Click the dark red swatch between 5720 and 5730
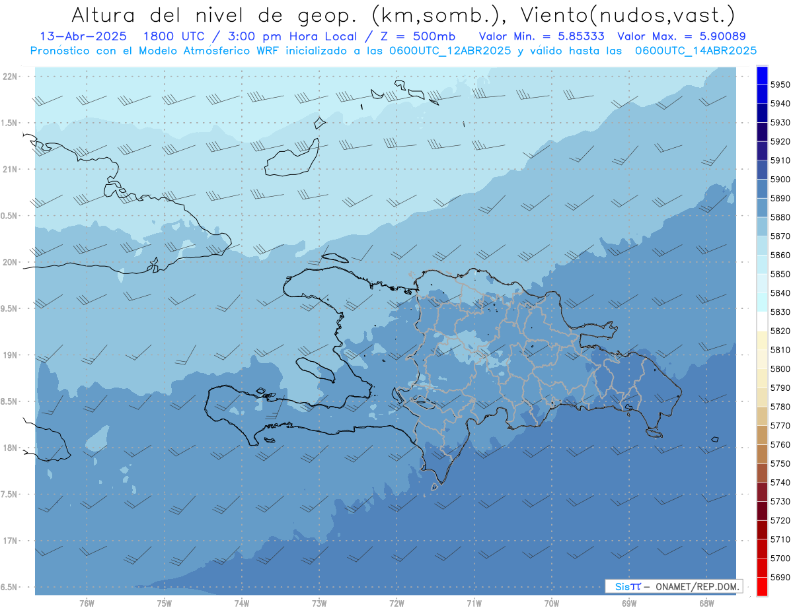 pos(762,510)
